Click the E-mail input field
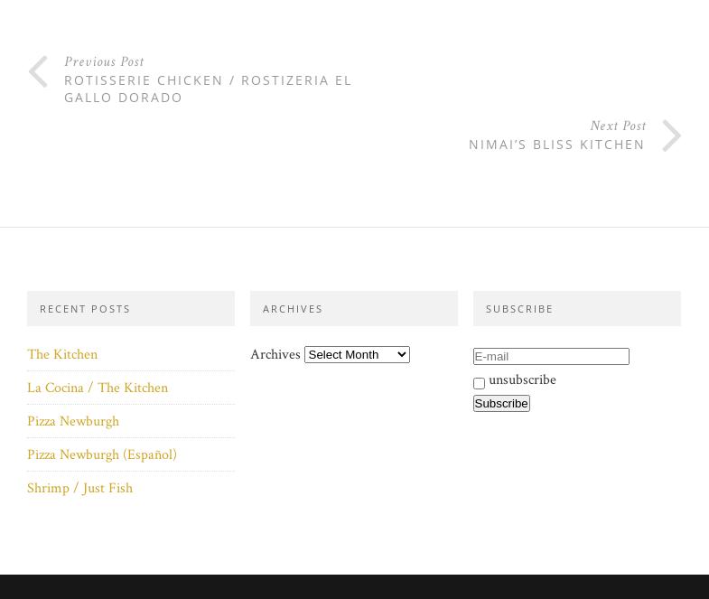This screenshot has width=709, height=599. [x=550, y=356]
